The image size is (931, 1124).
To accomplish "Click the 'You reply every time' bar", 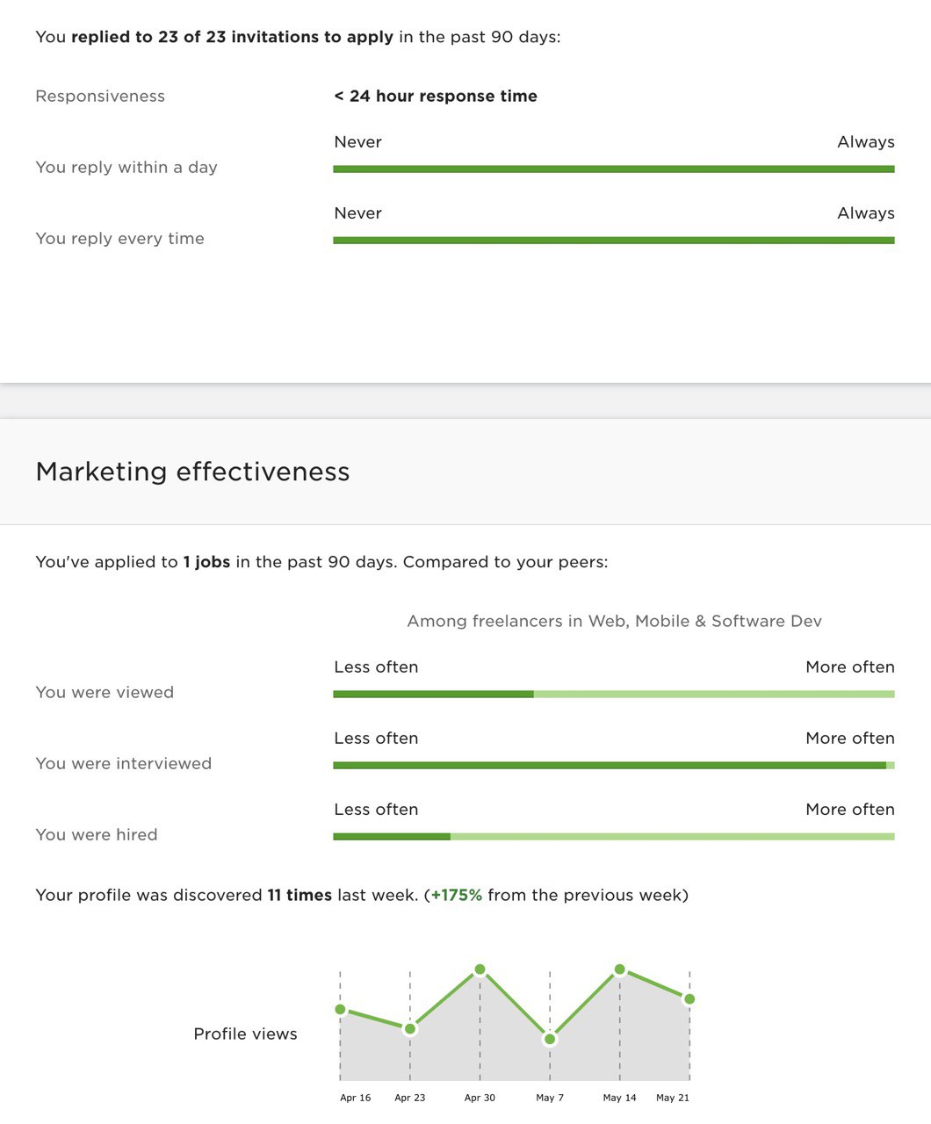I will click(614, 240).
